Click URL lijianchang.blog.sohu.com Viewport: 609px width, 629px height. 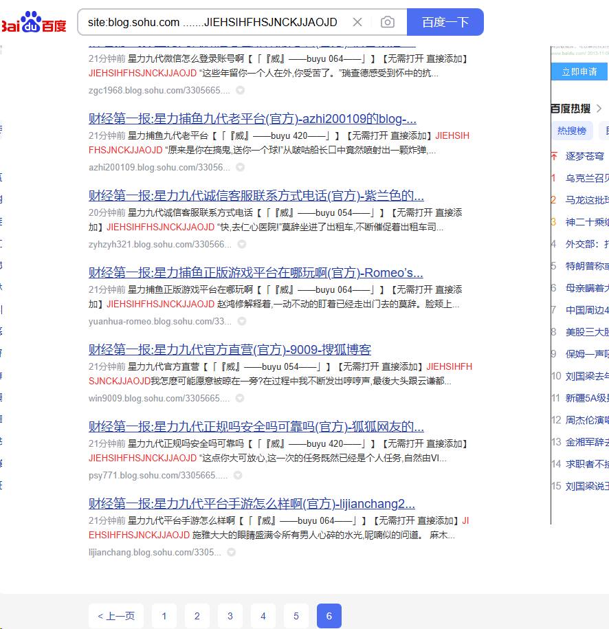[x=155, y=553]
